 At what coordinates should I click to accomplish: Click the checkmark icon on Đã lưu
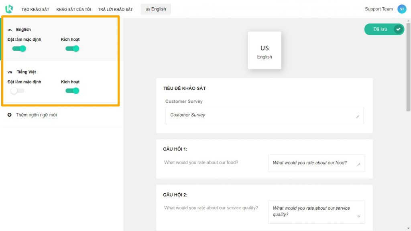point(398,29)
